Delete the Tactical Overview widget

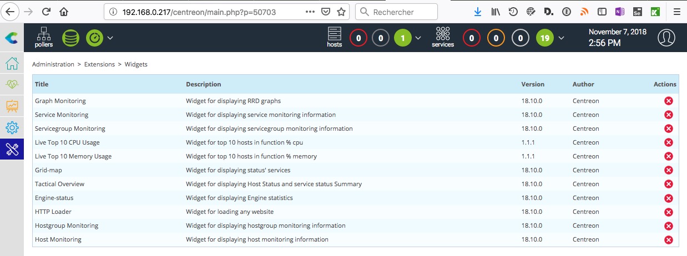click(668, 184)
